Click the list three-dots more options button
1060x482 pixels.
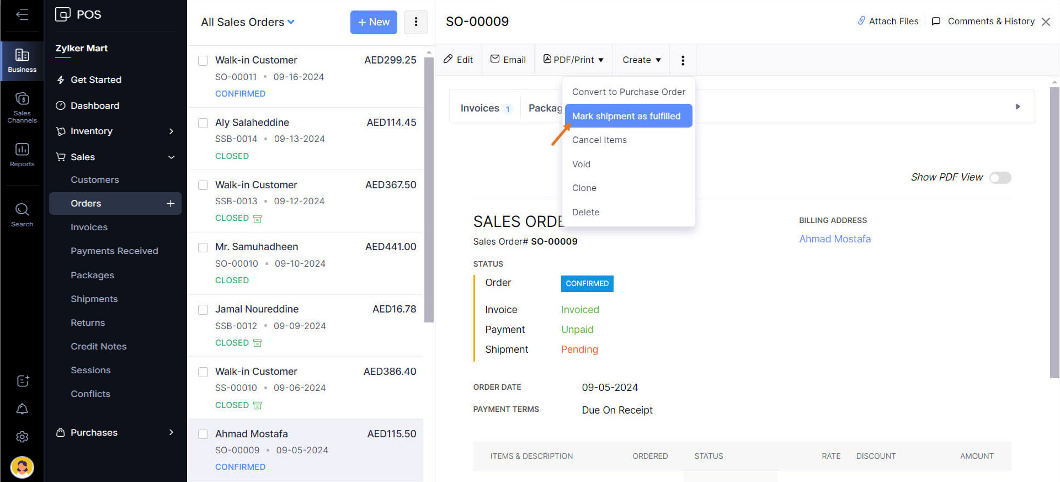click(x=416, y=22)
